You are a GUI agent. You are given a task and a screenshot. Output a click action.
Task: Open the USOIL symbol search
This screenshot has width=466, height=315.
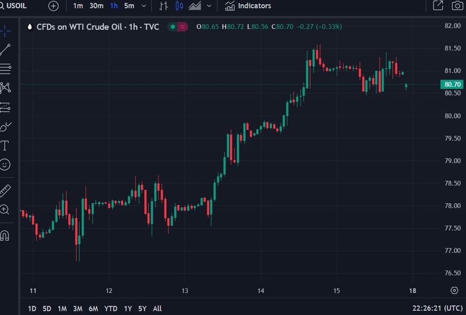13,6
